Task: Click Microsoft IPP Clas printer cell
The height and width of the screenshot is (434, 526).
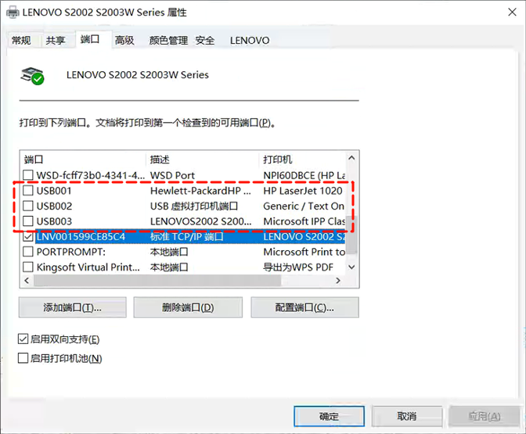Action: tap(304, 221)
